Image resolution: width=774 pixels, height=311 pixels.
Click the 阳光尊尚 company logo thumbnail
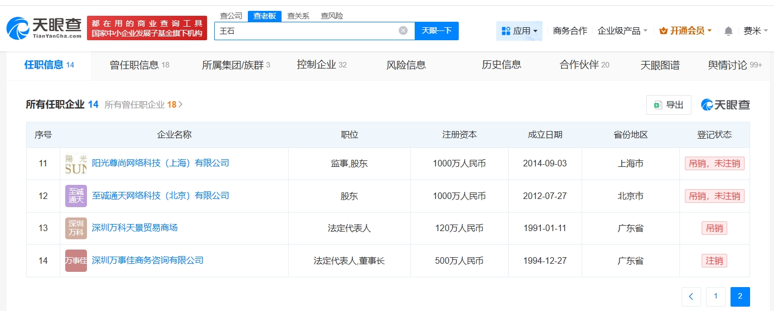(x=76, y=164)
